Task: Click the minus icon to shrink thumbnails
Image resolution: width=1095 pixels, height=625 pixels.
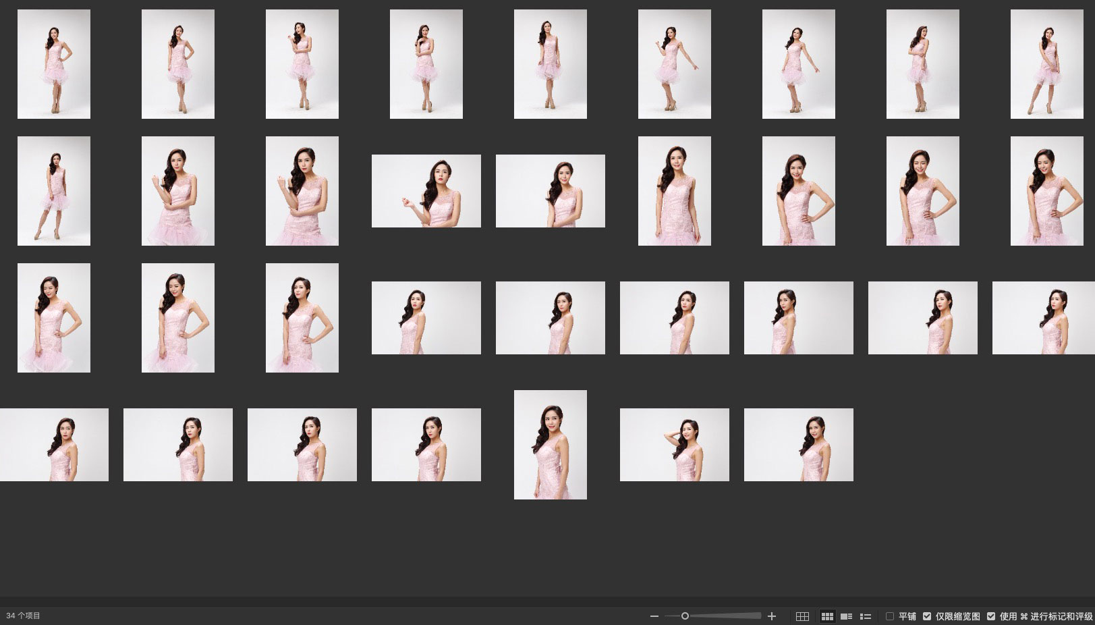Action: point(654,616)
